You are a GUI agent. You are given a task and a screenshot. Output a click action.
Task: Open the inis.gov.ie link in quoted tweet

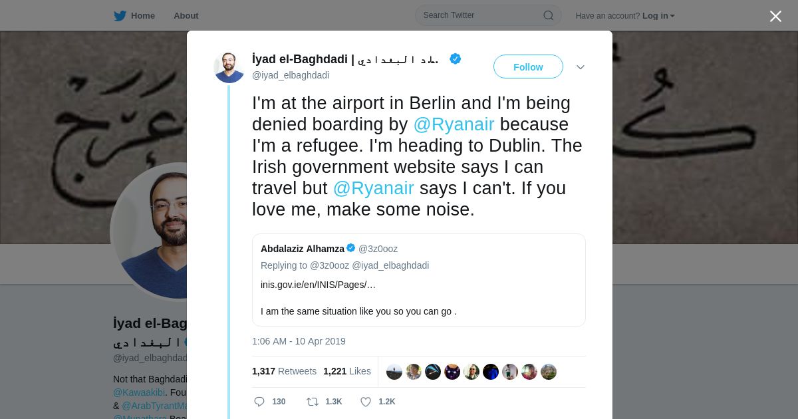(318, 285)
